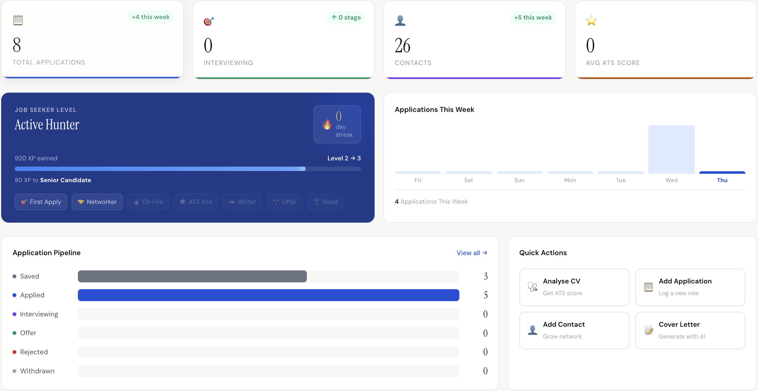This screenshot has height=391, width=758.
Task: Click the Quick Actions heading
Action: click(543, 253)
